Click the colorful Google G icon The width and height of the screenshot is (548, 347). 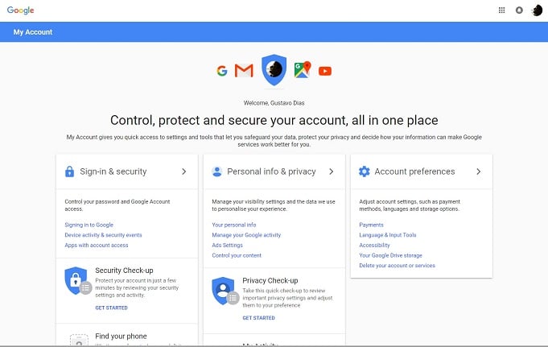tap(222, 71)
